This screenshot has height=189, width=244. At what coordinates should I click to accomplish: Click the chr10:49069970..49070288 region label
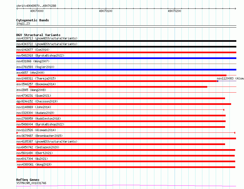coord(36,6)
